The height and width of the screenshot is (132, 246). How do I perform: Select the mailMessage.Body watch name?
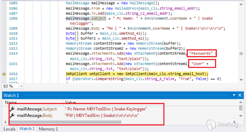pos(35,116)
